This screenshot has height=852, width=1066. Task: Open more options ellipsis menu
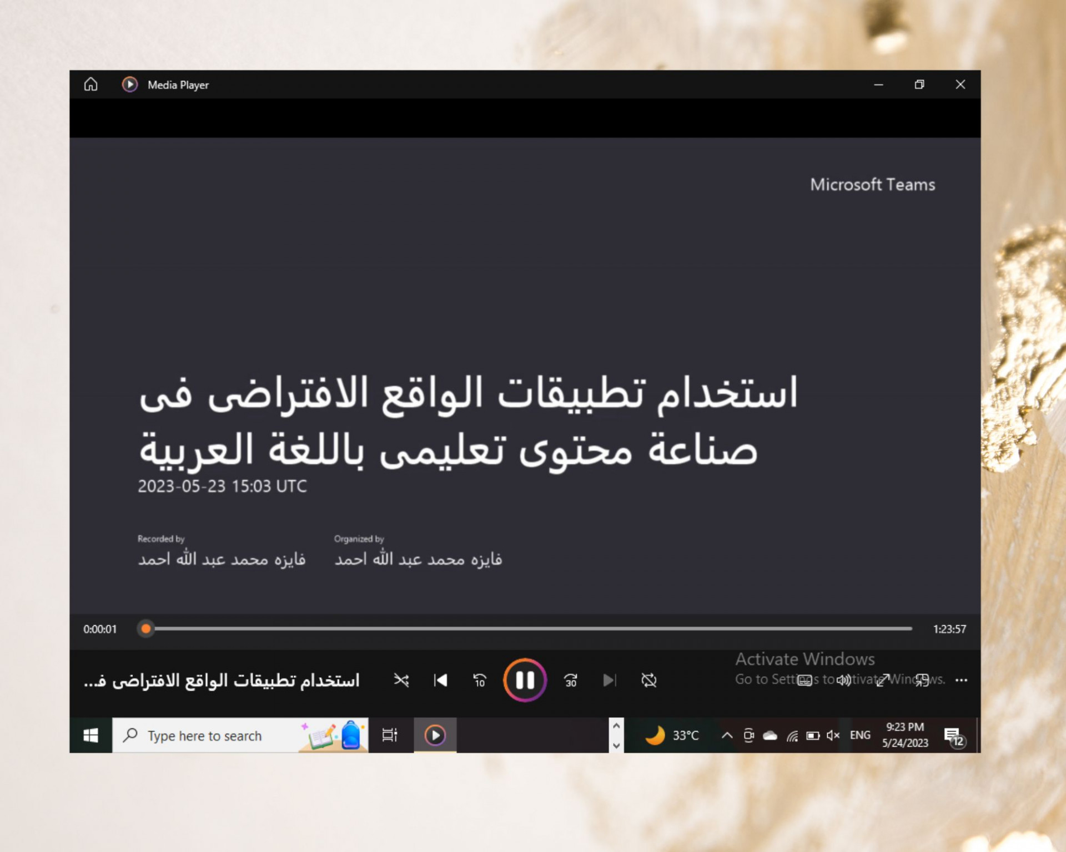(x=962, y=680)
